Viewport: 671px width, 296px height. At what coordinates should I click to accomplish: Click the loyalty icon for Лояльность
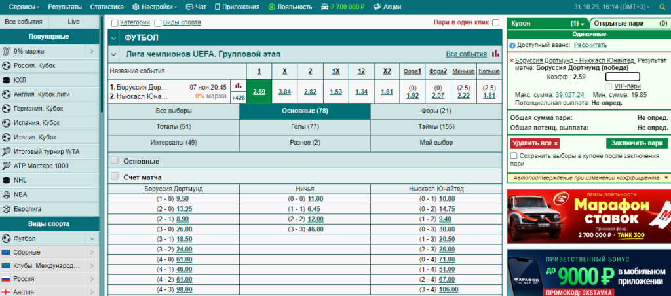pos(272,7)
